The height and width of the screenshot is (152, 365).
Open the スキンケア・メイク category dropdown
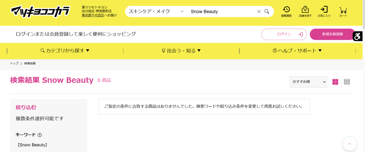[156, 11]
